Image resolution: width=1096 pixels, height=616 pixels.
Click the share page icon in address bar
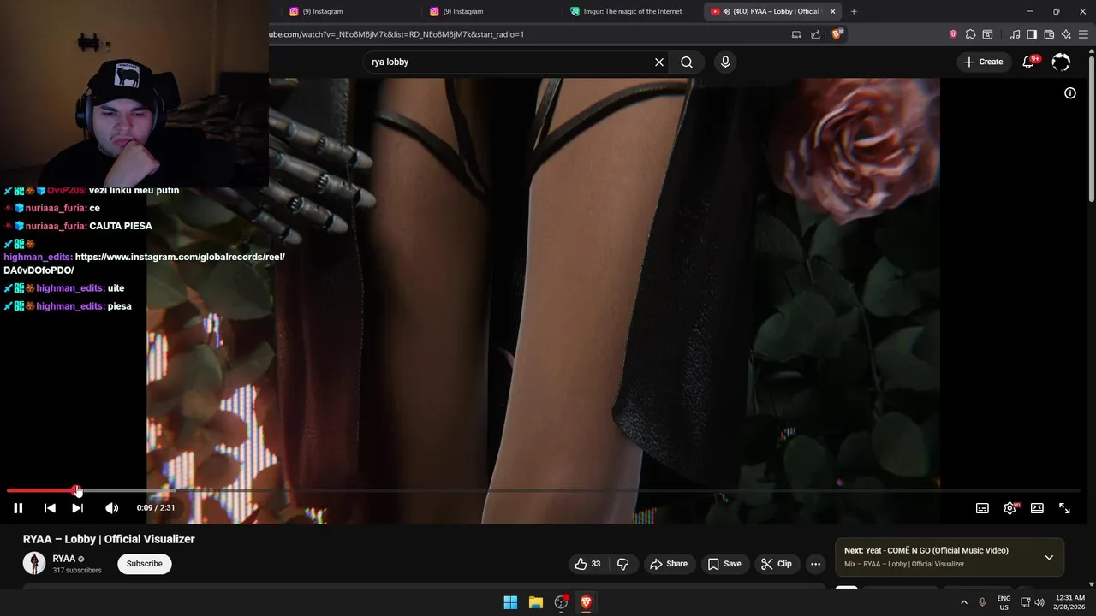(x=815, y=34)
